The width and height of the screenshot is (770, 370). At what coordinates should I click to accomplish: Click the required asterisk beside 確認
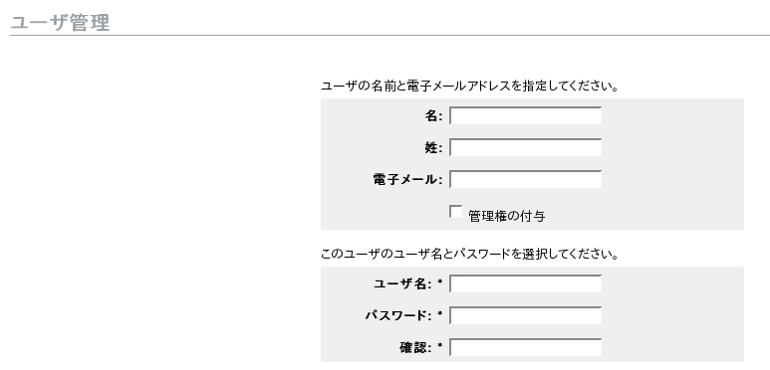[x=440, y=346]
